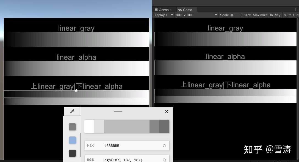Viewport: 299px width, 162px height.
Task: Select the eyedropper tool in the color picker
Action: [72, 111]
